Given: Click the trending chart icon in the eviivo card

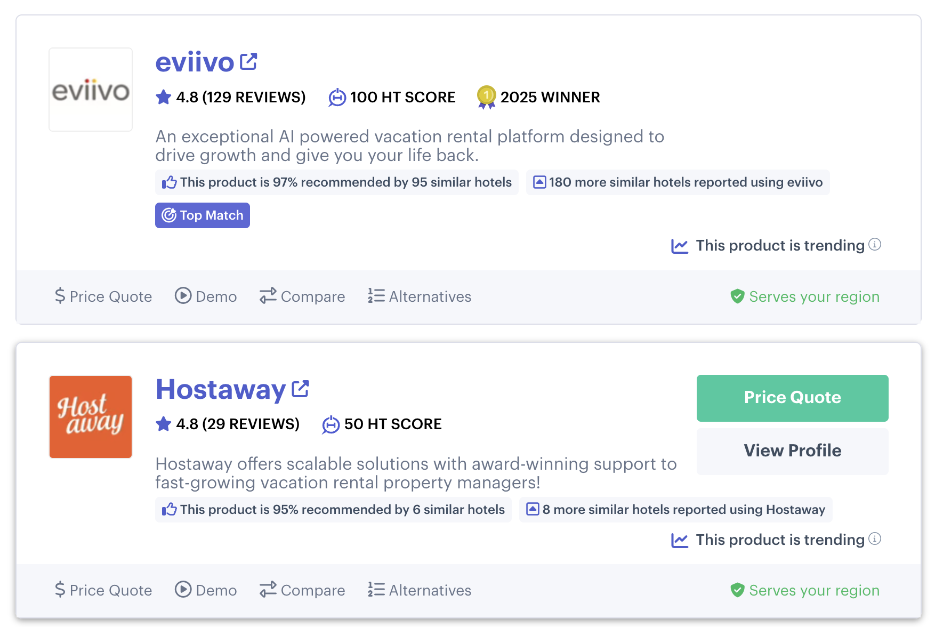Looking at the screenshot, I should tap(680, 246).
